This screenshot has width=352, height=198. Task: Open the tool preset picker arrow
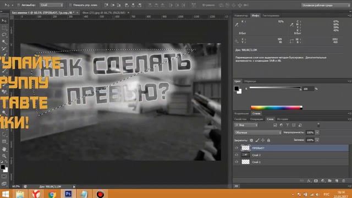point(12,5)
